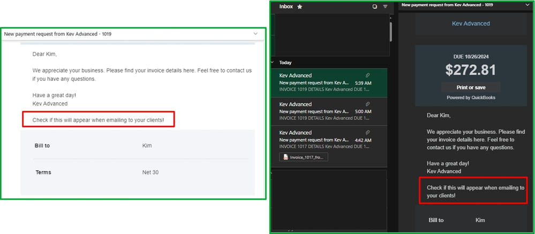Screen dimensions: 535x234
Task: Click 'Dear Kim,' in the dark email
Action: (439, 115)
